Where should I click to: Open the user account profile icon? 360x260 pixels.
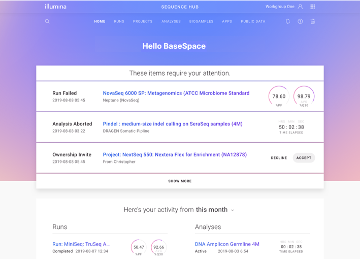[300, 7]
